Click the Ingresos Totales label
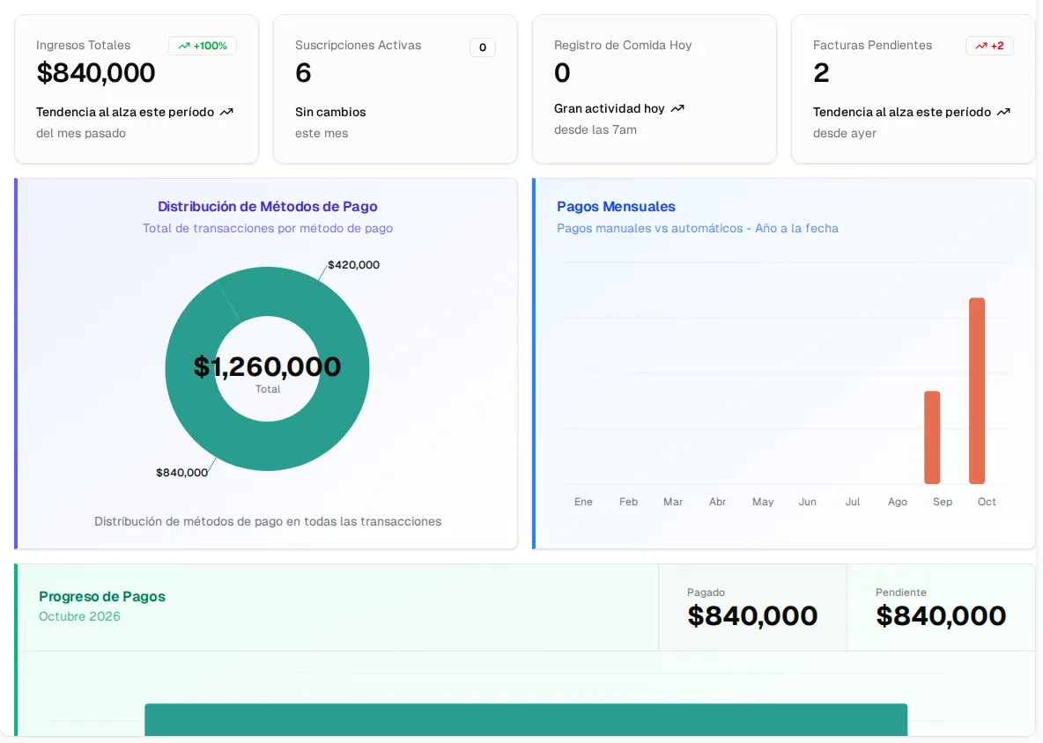The image size is (1043, 743). click(x=83, y=45)
